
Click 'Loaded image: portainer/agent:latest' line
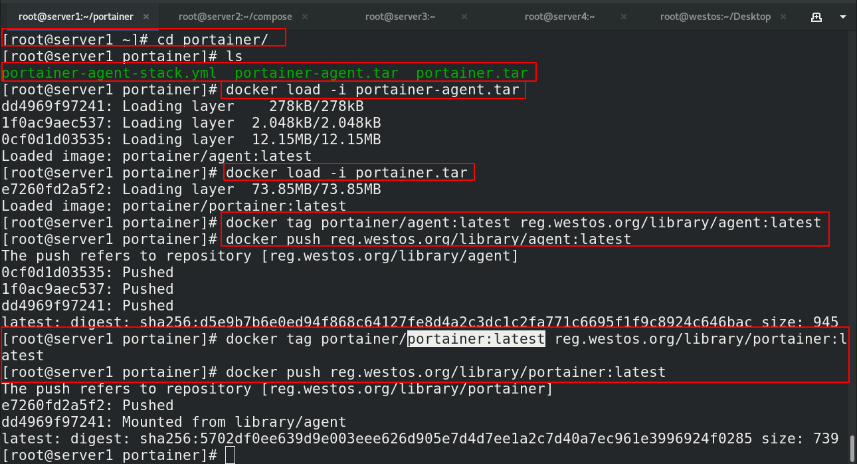coord(157,156)
